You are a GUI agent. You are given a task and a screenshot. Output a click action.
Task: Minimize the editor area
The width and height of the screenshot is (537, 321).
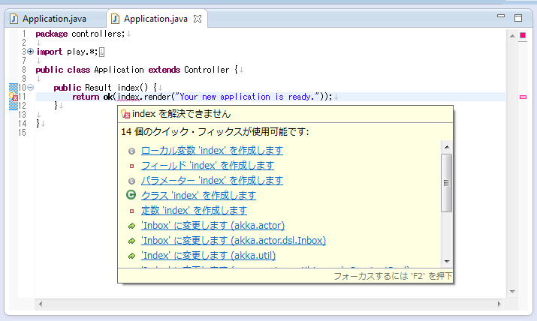501,16
